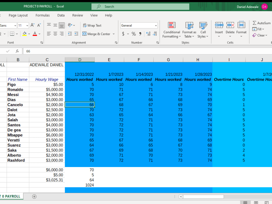272x204 pixels.
Task: Click the orientation text angle icon
Action: coord(70,25)
